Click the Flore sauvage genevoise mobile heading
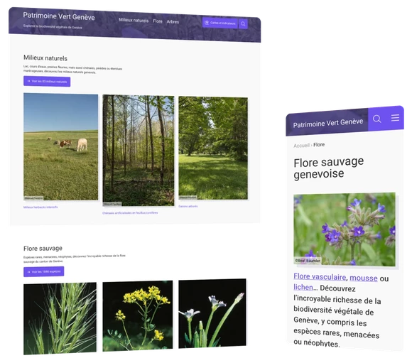Screen dimensions: 412x363 tap(328, 168)
